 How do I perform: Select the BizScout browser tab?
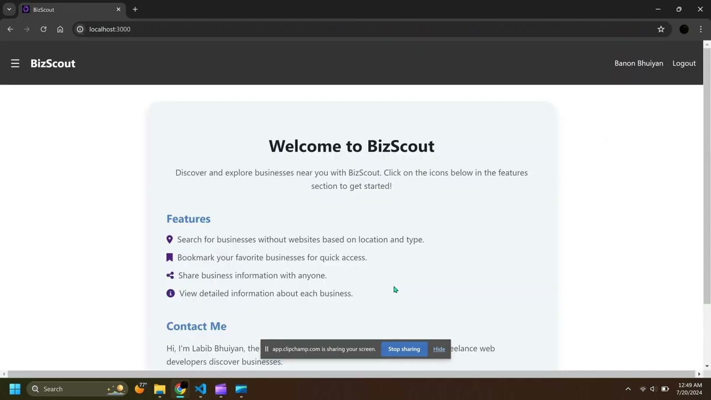coord(67,9)
